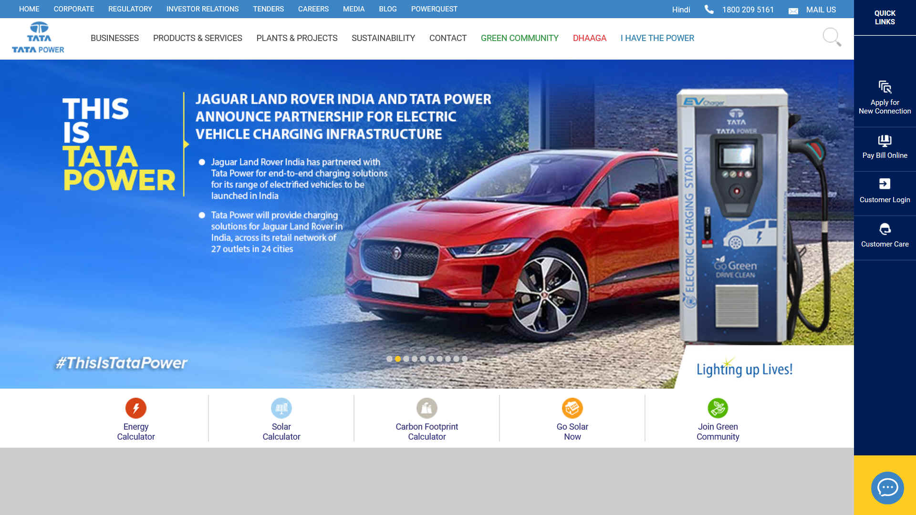The width and height of the screenshot is (916, 515).
Task: Click GREEN COMMUNITY link
Action: tap(520, 38)
